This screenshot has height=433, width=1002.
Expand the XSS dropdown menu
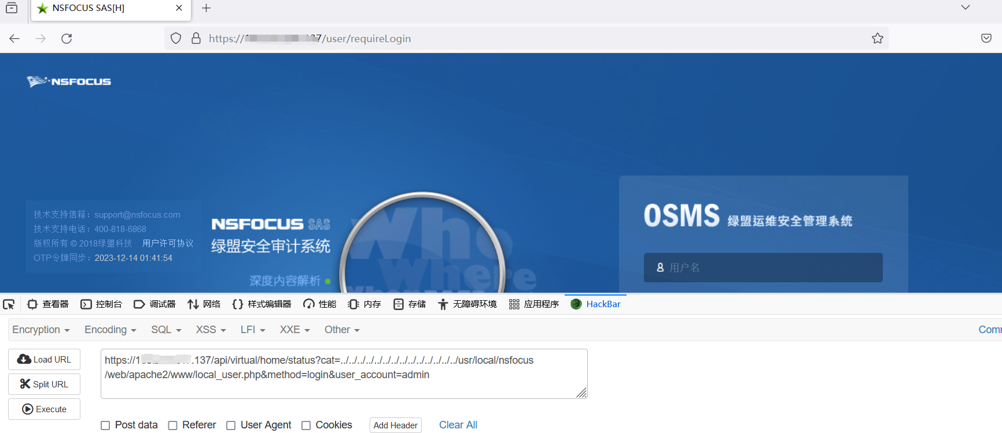(x=211, y=330)
